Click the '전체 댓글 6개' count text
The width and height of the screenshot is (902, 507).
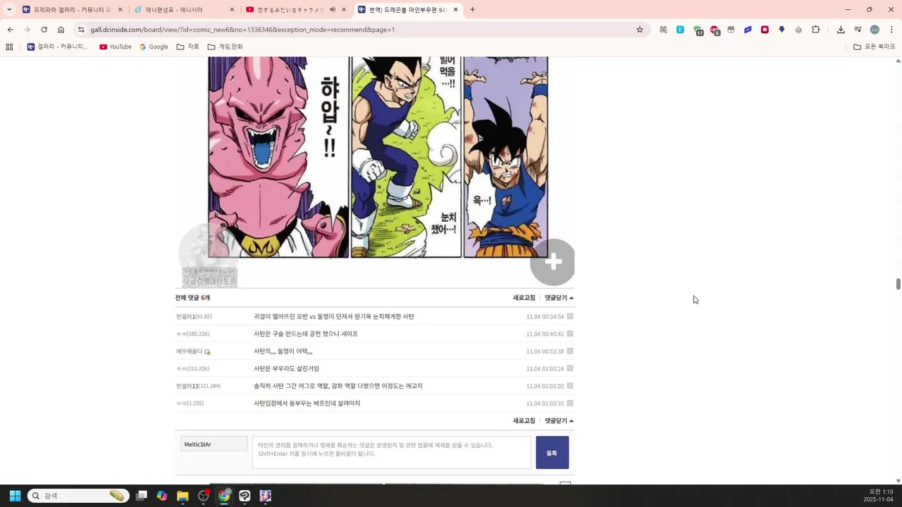tap(192, 298)
